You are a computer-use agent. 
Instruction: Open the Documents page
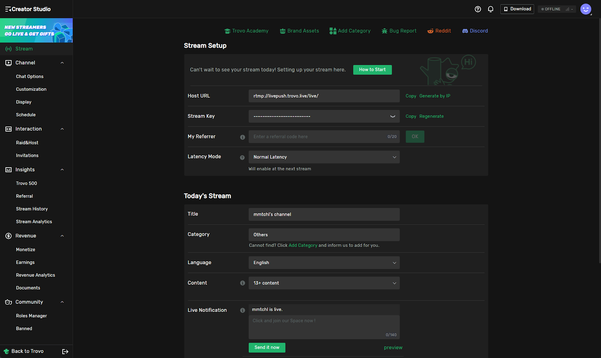pyautogui.click(x=28, y=288)
